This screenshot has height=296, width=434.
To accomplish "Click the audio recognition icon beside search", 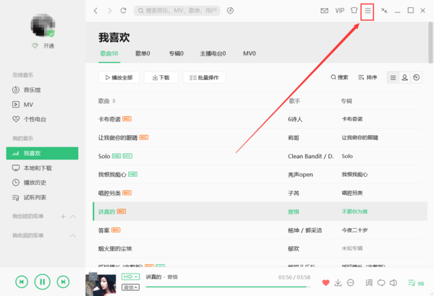I will [x=230, y=11].
